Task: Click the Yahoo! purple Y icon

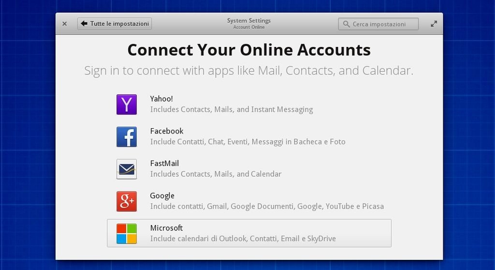Action: pos(127,105)
